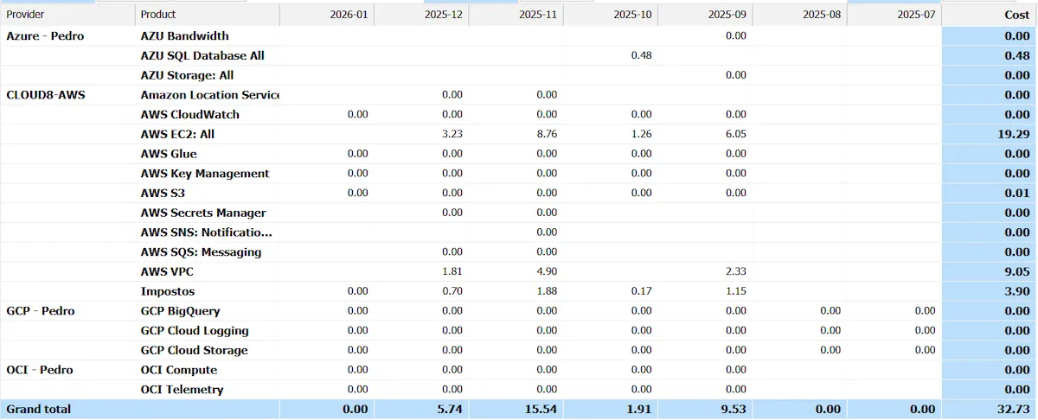Select the GCP Cloud Logging product

click(195, 331)
